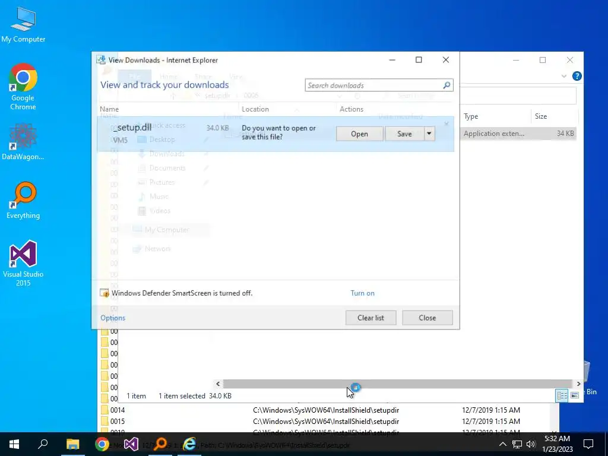The image size is (608, 456).
Task: Click Close in View Downloads dialog
Action: 427,318
